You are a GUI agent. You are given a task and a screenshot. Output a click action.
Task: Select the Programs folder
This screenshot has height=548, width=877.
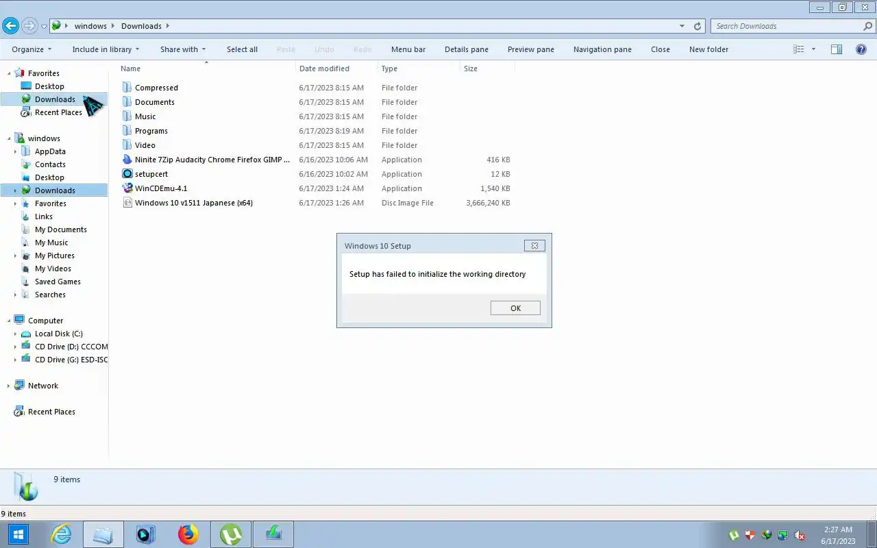tap(151, 131)
